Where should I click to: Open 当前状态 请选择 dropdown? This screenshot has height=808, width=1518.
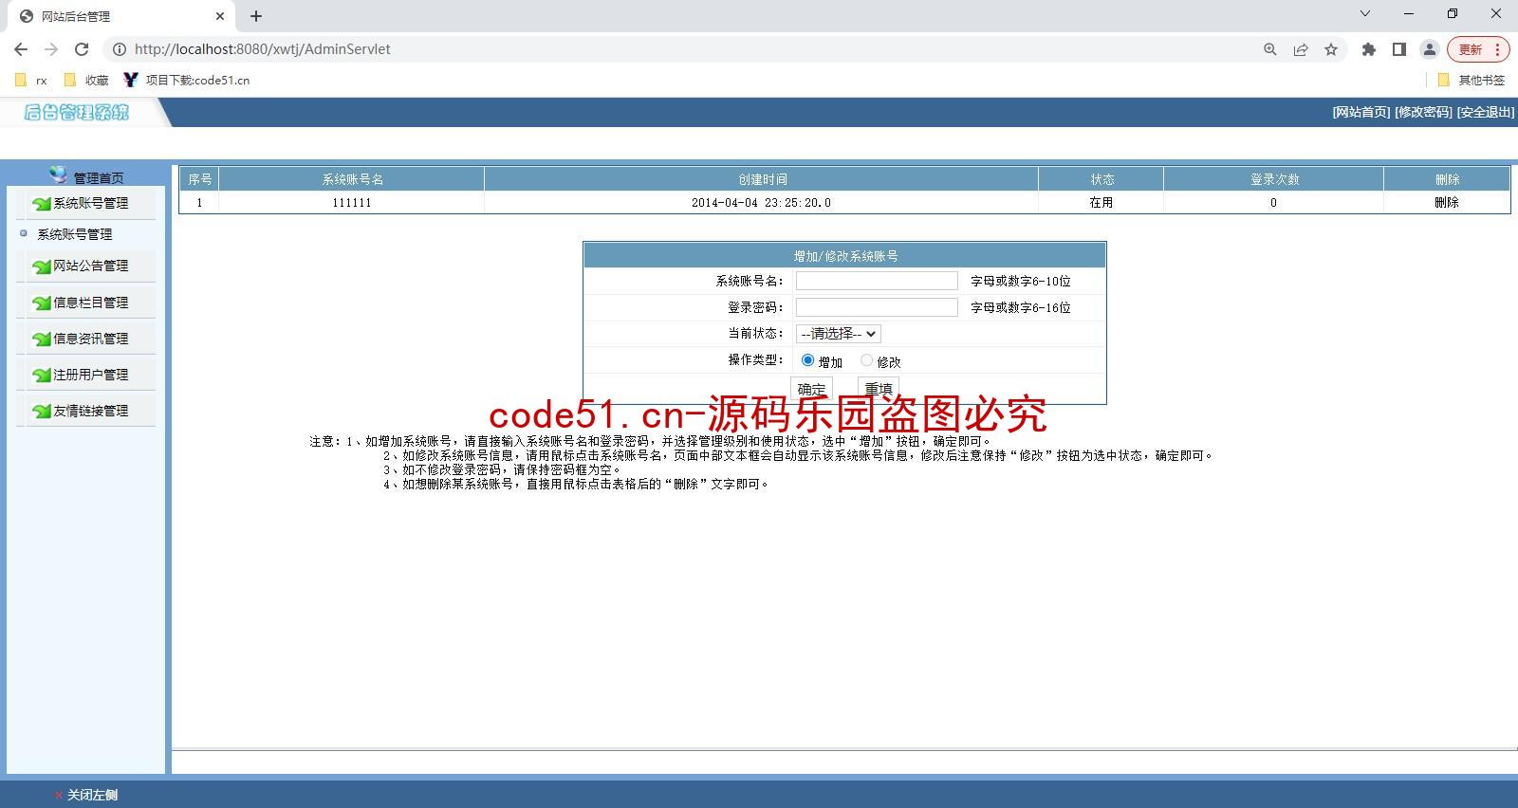click(x=839, y=334)
